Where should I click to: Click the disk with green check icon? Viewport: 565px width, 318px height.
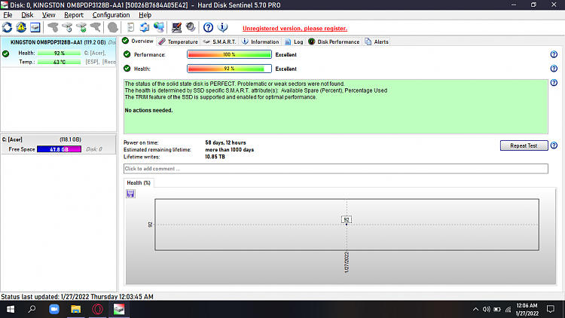(x=81, y=27)
